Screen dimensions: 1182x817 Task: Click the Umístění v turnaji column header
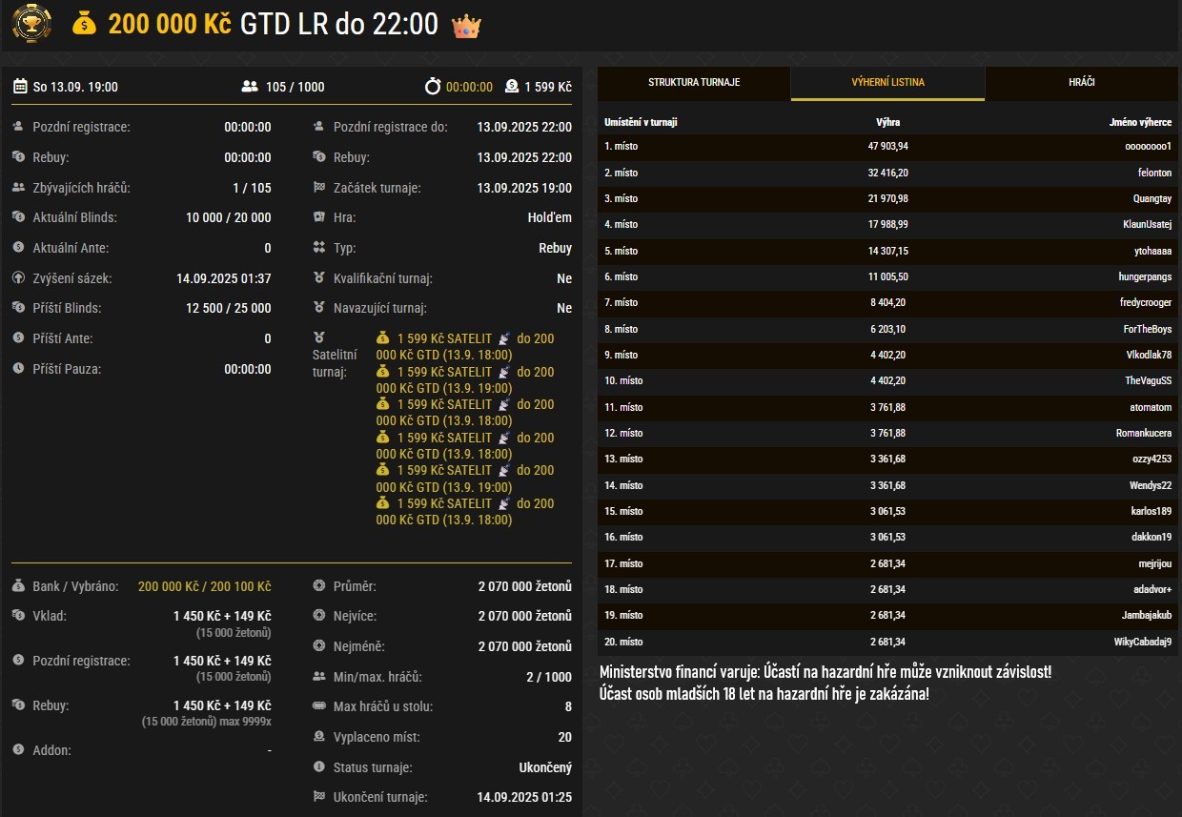click(641, 123)
